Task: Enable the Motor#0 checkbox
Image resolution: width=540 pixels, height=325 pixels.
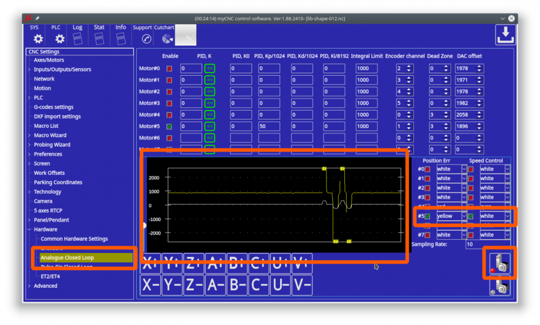Action: click(x=169, y=68)
